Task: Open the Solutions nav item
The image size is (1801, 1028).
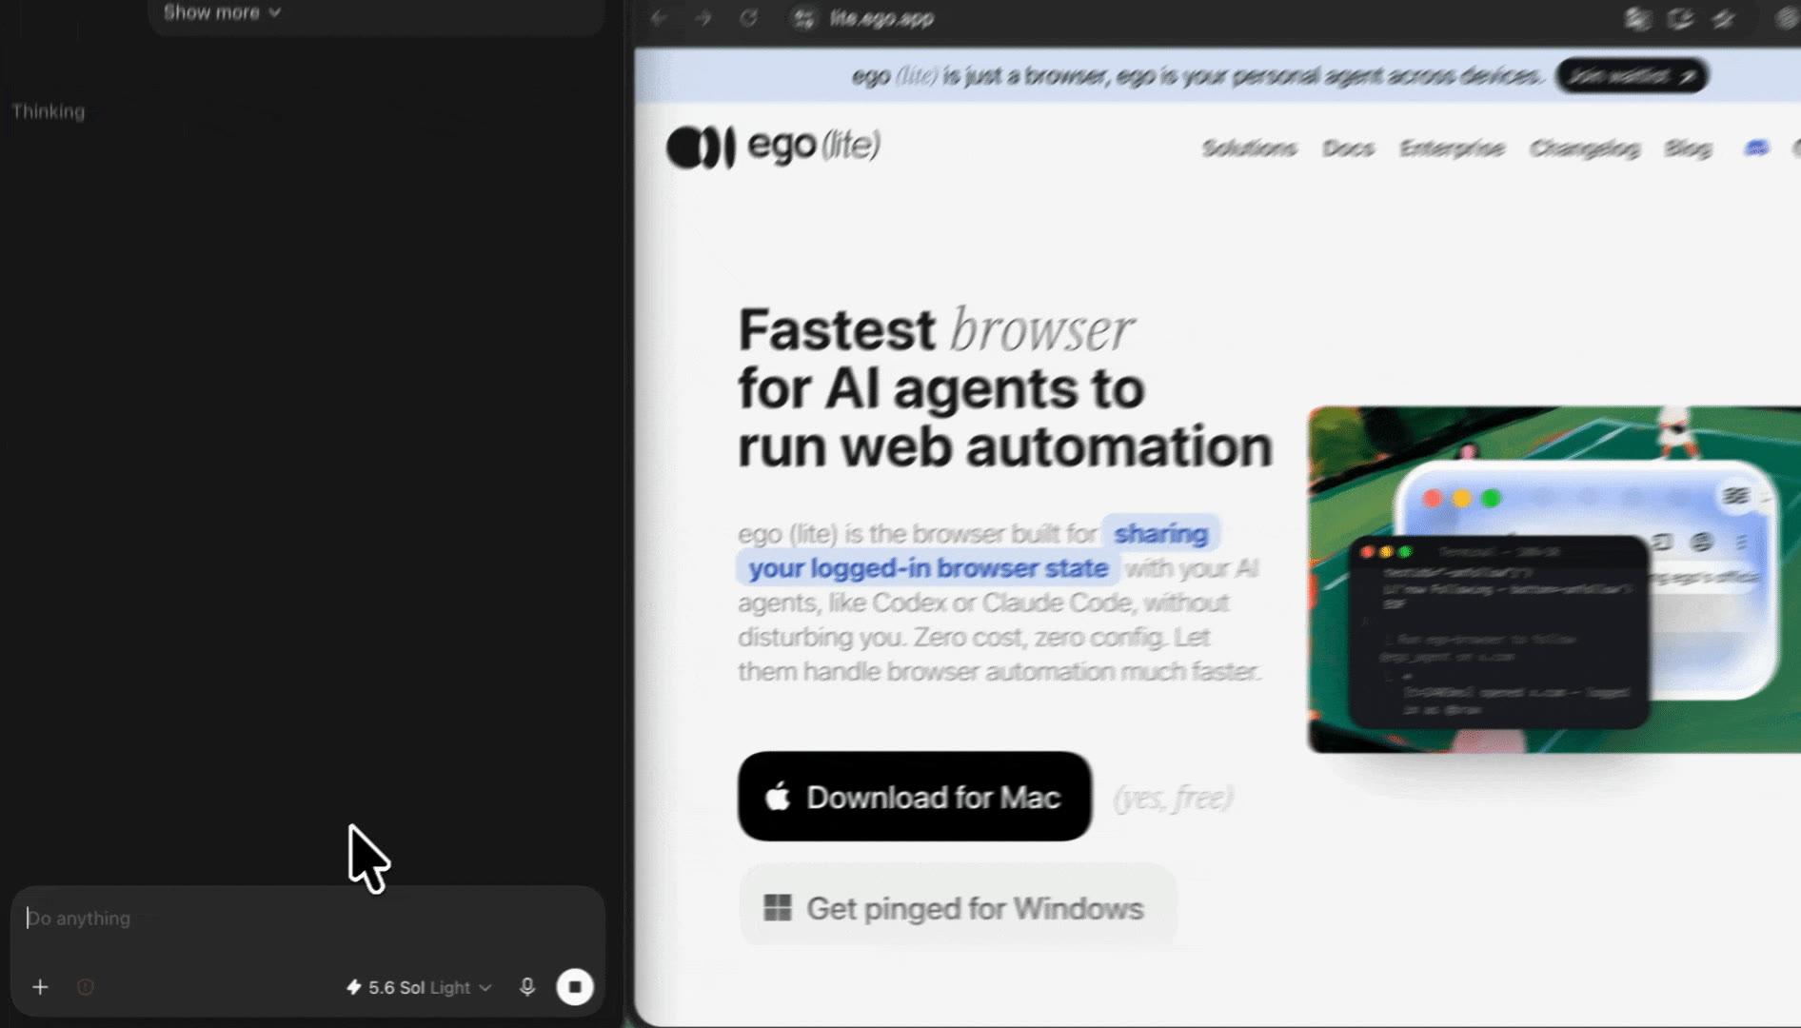Action: pyautogui.click(x=1249, y=148)
